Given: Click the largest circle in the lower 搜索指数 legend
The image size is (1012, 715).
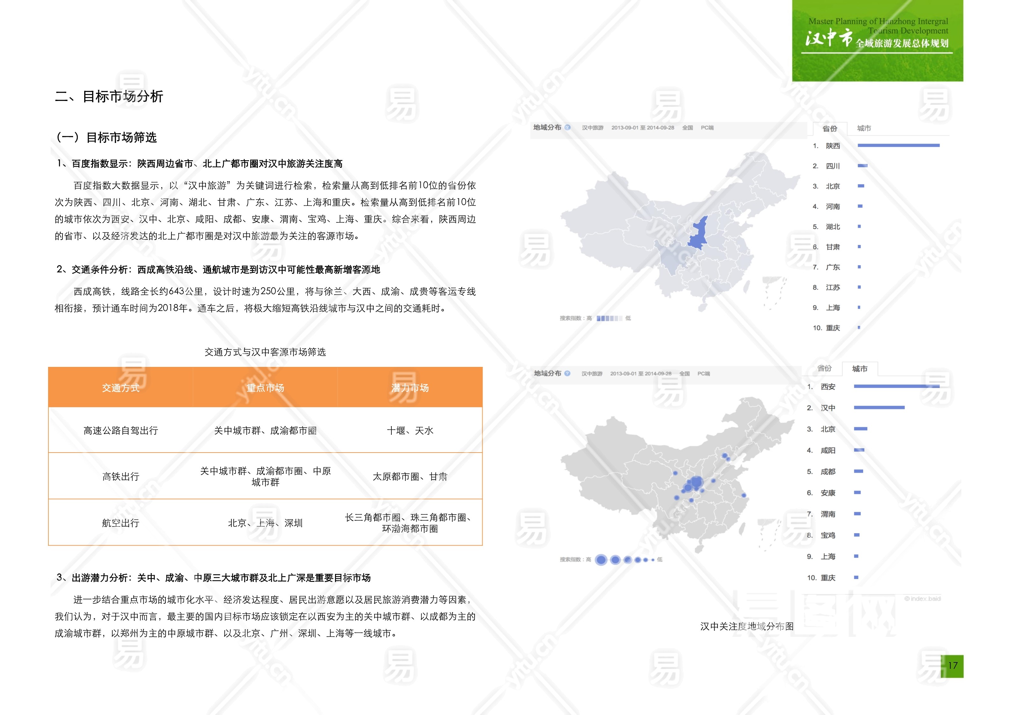Looking at the screenshot, I should [x=601, y=560].
